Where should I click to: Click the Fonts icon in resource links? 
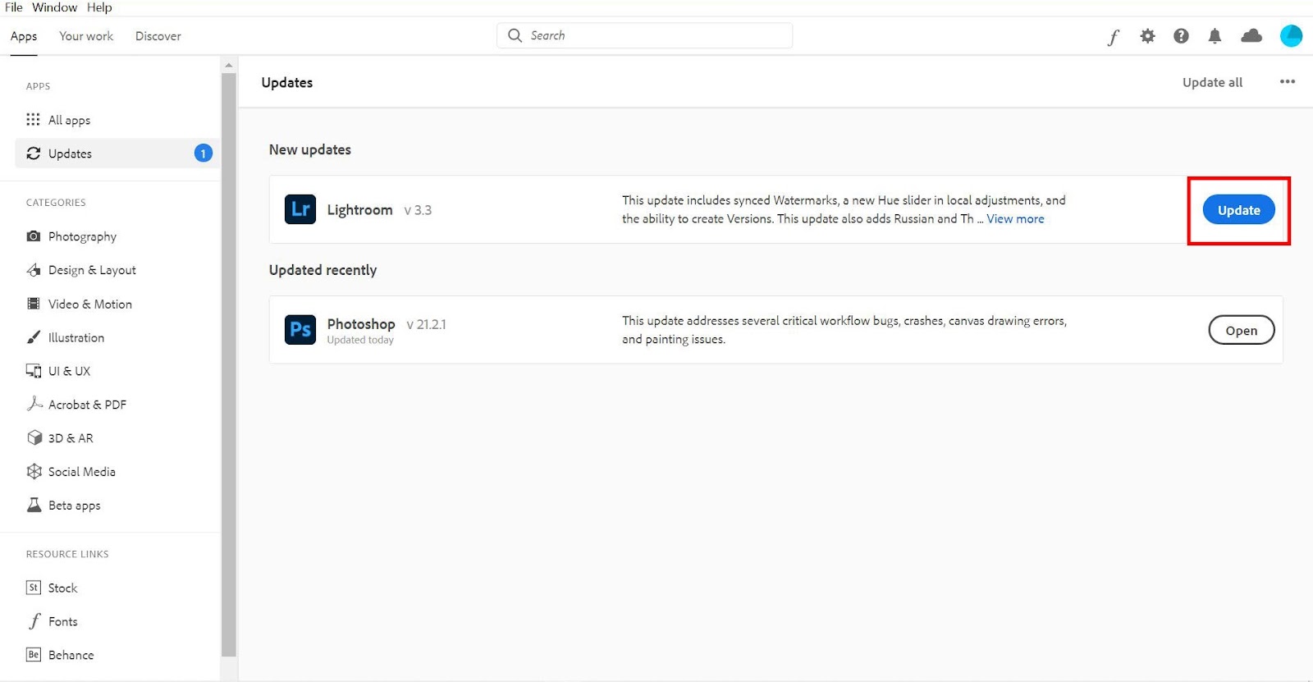34,621
